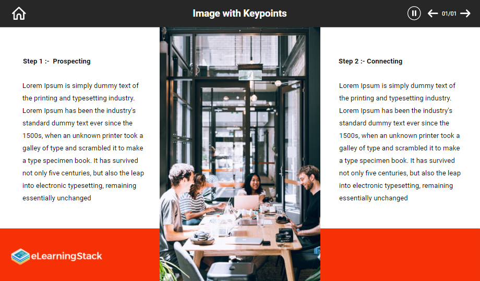Select the Step 2 Connecting heading

pos(370,61)
